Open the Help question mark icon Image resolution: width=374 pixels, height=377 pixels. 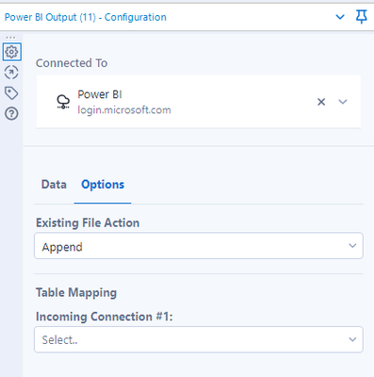click(x=11, y=113)
